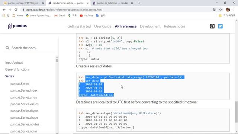Open a new browser tab
The width and height of the screenshot is (238, 134).
[139, 3]
